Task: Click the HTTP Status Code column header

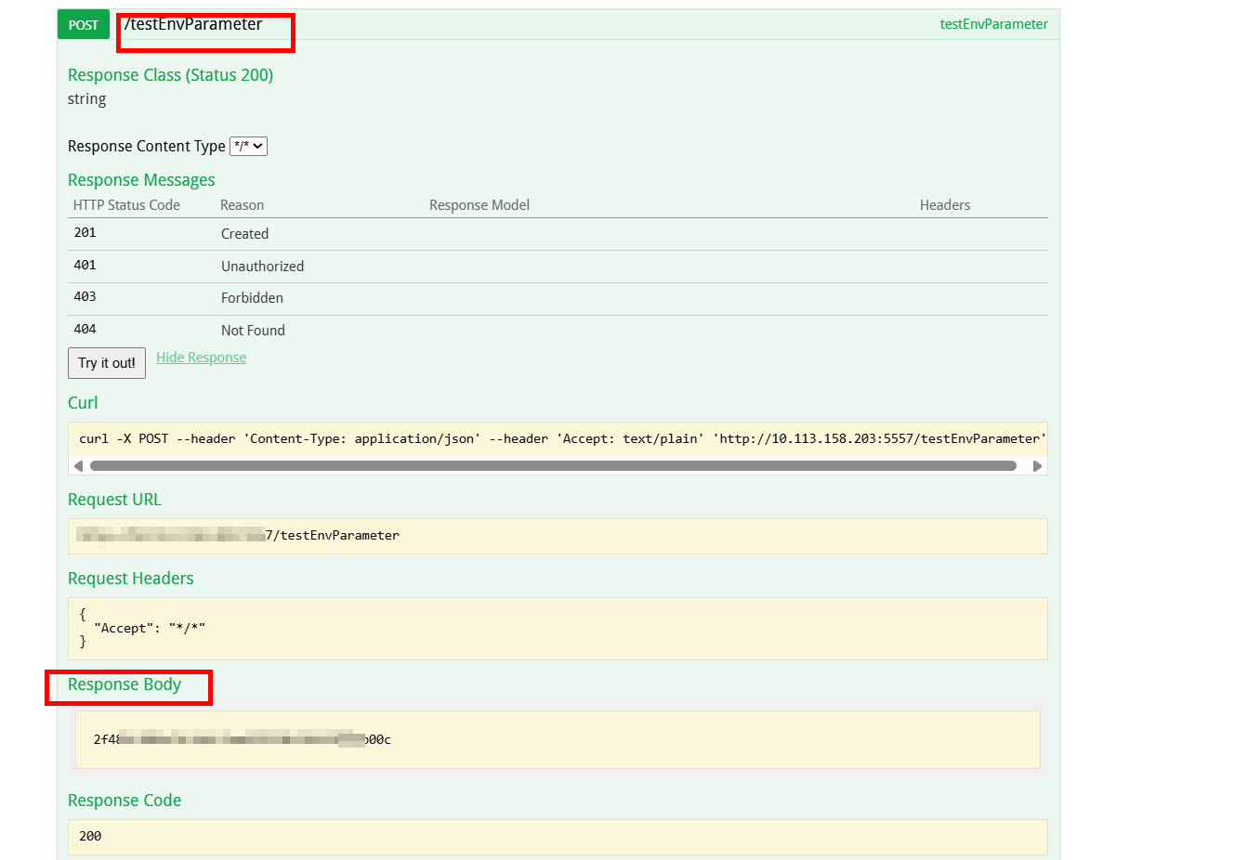Action: [x=126, y=205]
